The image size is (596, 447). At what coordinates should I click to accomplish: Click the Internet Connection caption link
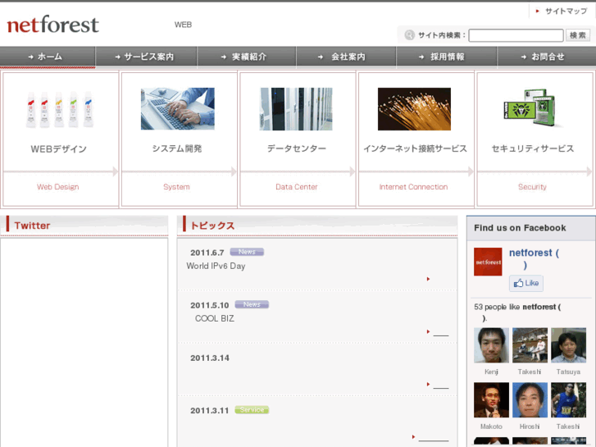tap(413, 187)
